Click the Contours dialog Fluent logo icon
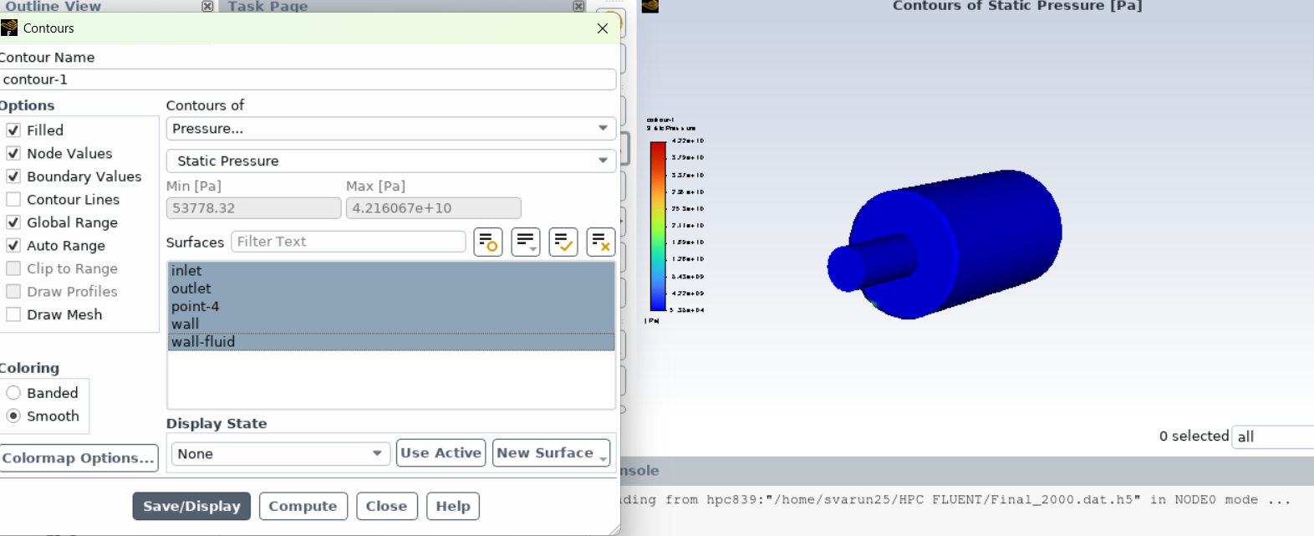1314x536 pixels. [9, 28]
